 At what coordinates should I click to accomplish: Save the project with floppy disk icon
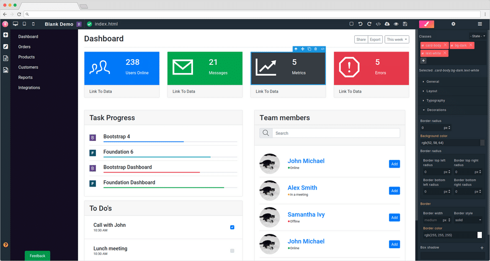click(405, 24)
